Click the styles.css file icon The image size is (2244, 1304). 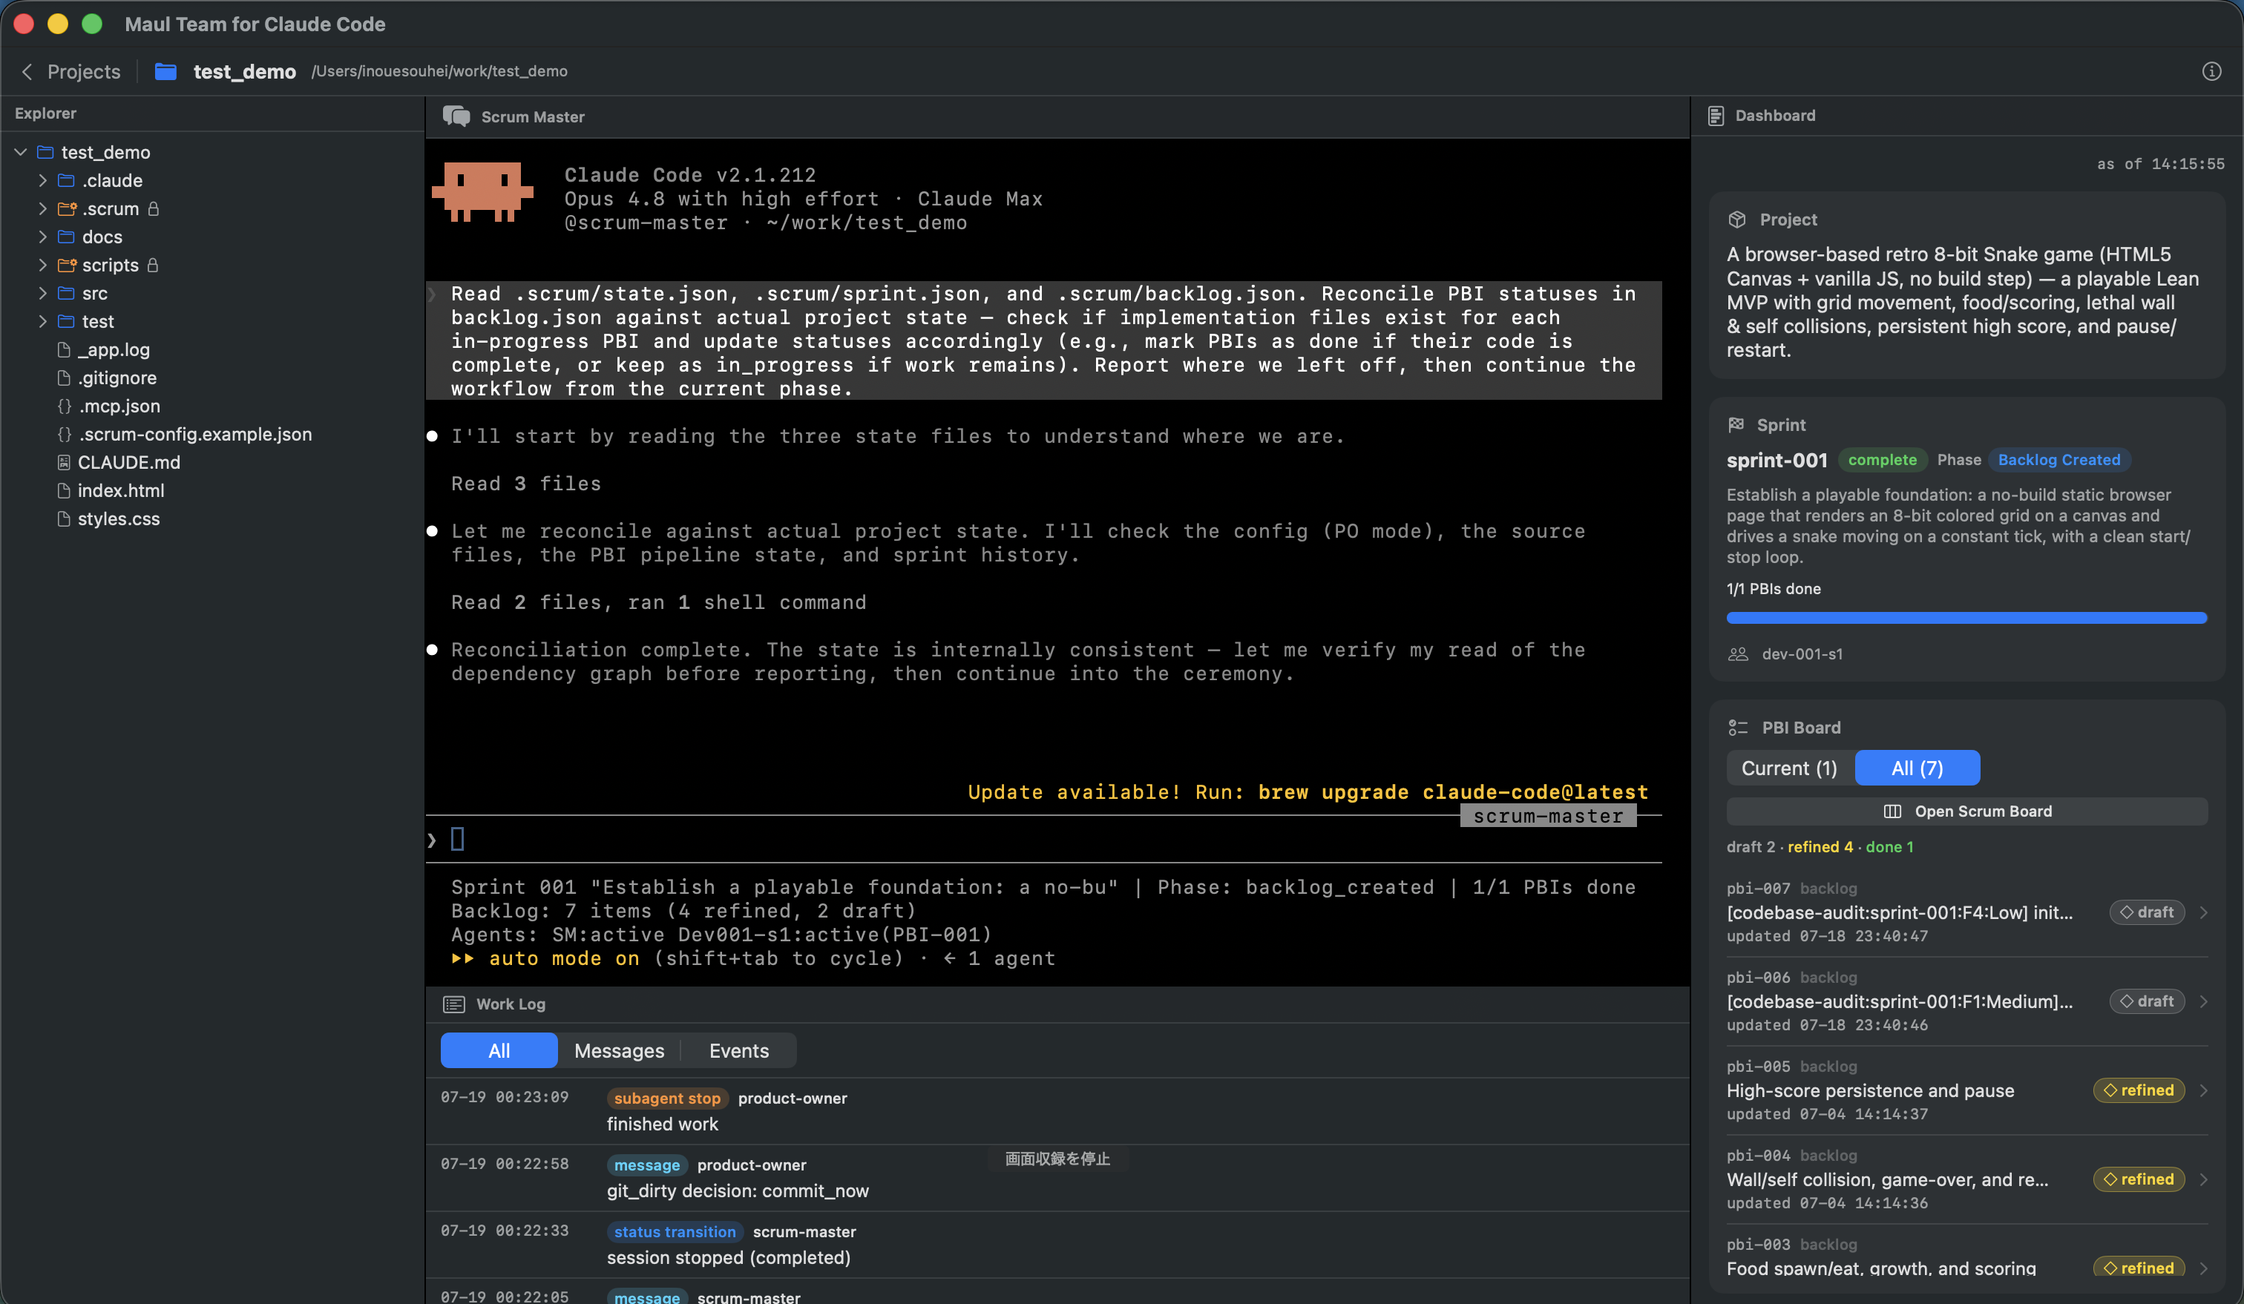[63, 519]
